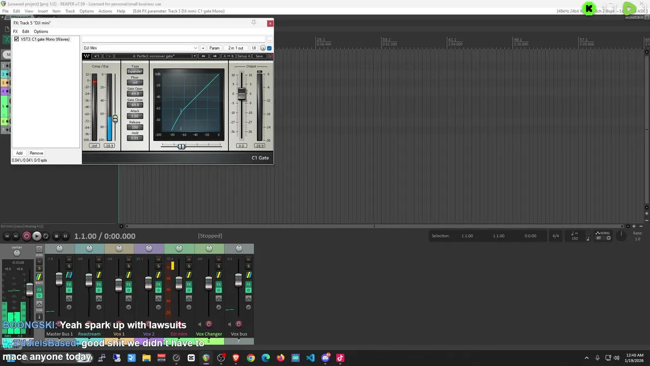Click the threshold slider beside Comp/Exp meter

[x=115, y=118]
